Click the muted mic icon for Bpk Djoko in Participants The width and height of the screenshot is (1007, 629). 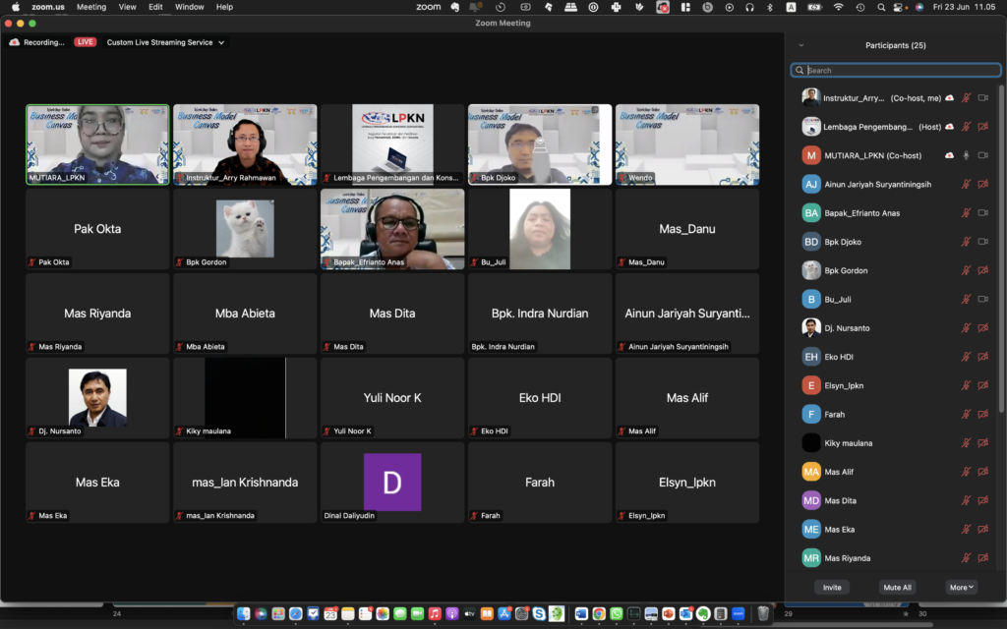(966, 242)
